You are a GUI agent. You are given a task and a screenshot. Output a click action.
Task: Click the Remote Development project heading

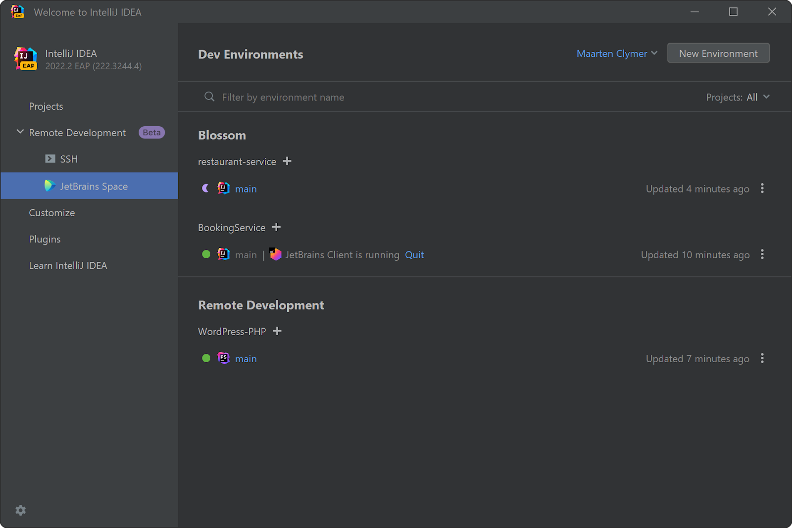261,305
